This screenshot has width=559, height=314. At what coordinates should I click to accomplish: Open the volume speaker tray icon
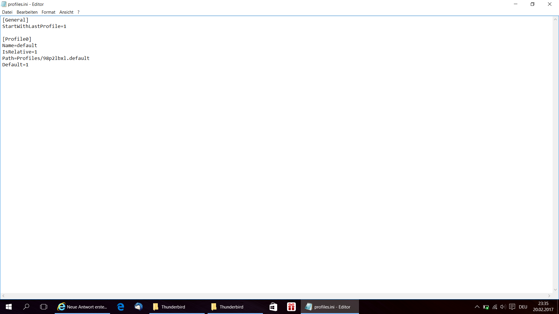503,307
